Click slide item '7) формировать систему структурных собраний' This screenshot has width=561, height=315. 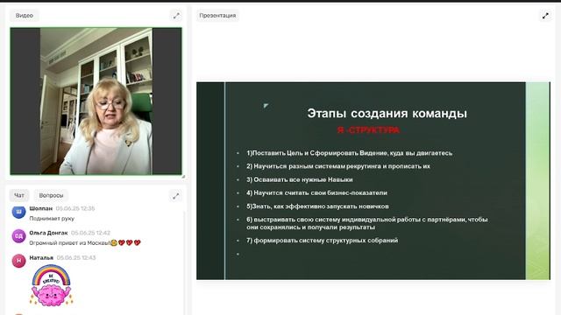click(322, 241)
